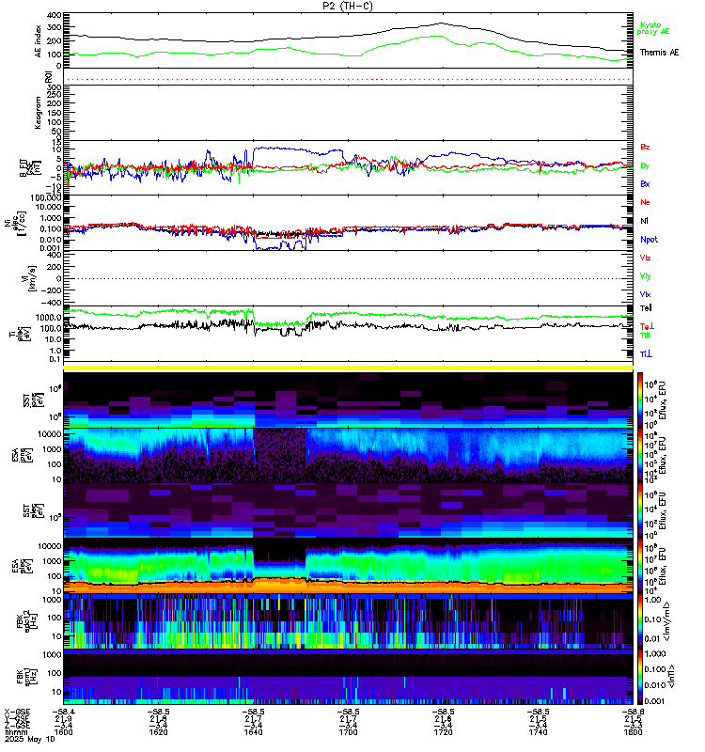The width and height of the screenshot is (705, 752).
Task: Click the date label 2025 May 10
Action: coord(30,739)
